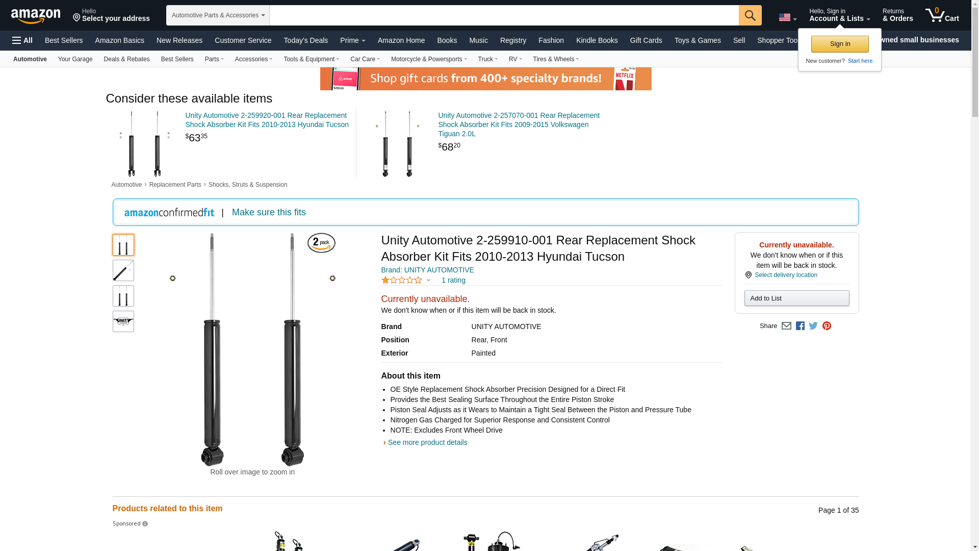979x551 pixels.
Task: Expand Automotive Parts & Accessories search category
Action: tap(218, 15)
